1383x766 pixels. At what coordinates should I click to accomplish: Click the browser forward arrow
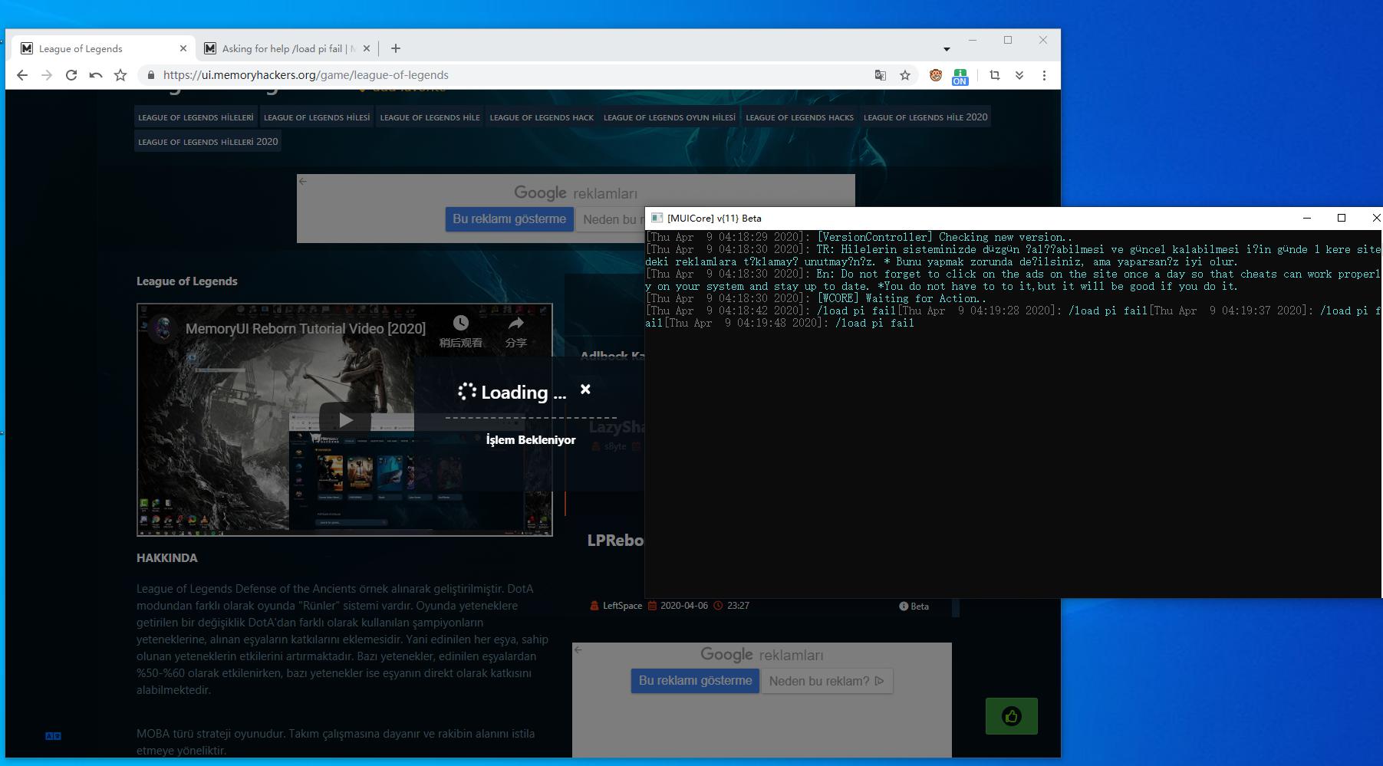[x=47, y=75]
